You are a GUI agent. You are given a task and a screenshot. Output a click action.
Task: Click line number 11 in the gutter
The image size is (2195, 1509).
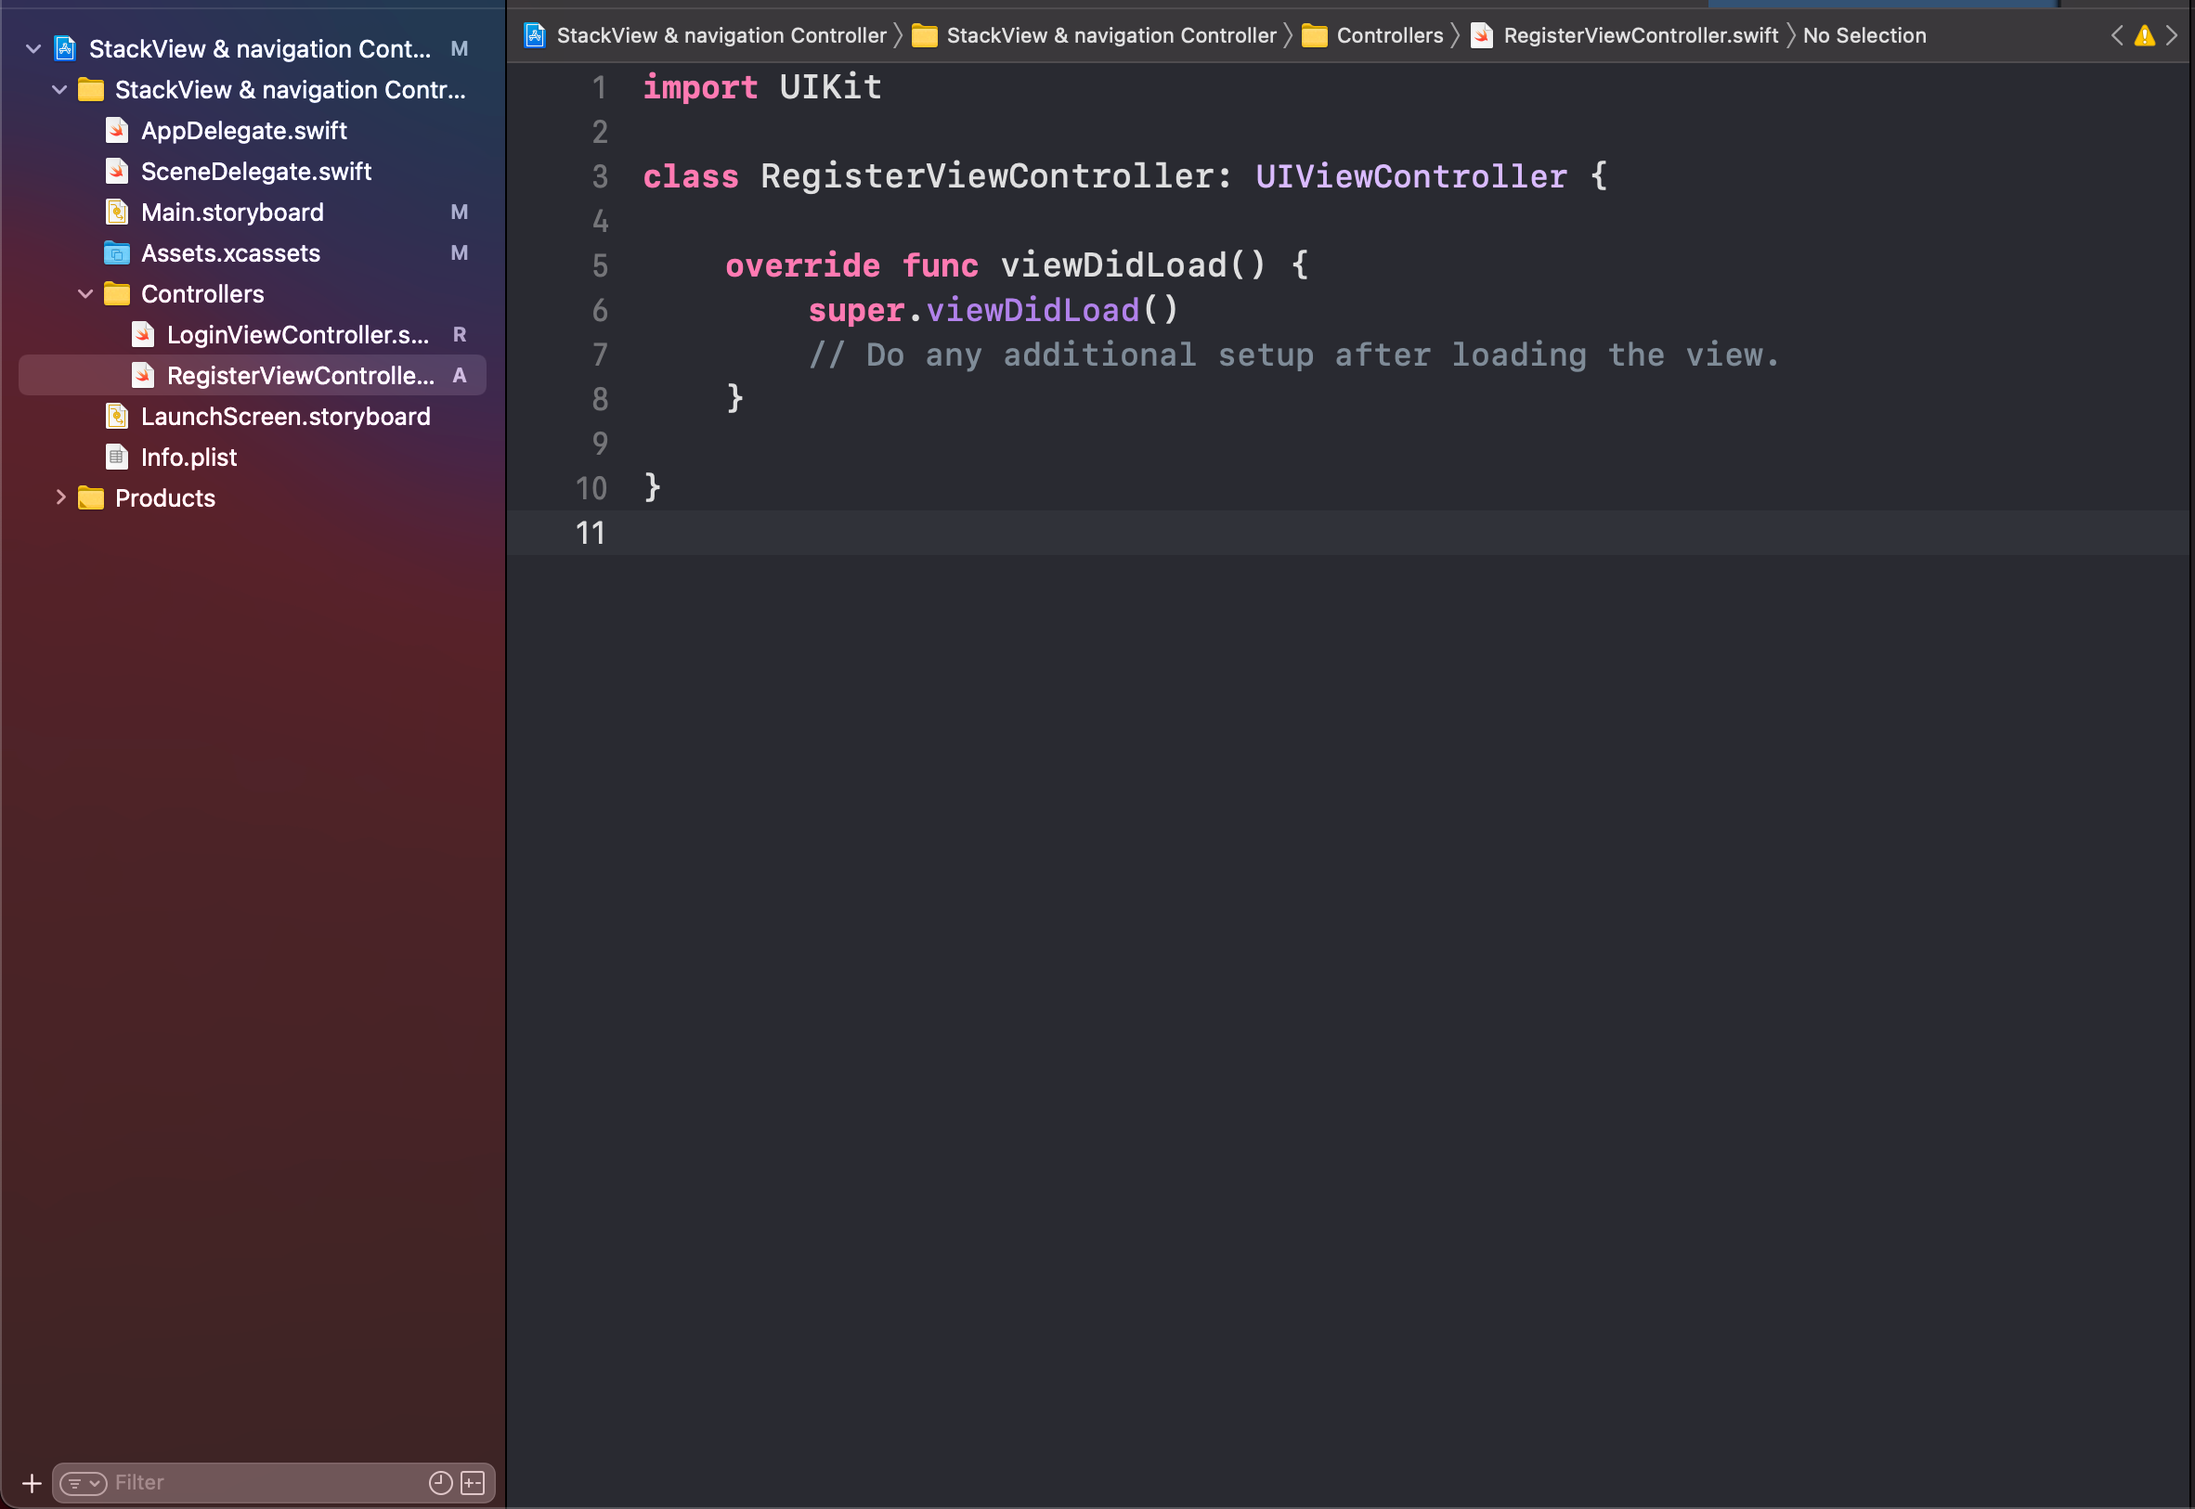point(591,534)
